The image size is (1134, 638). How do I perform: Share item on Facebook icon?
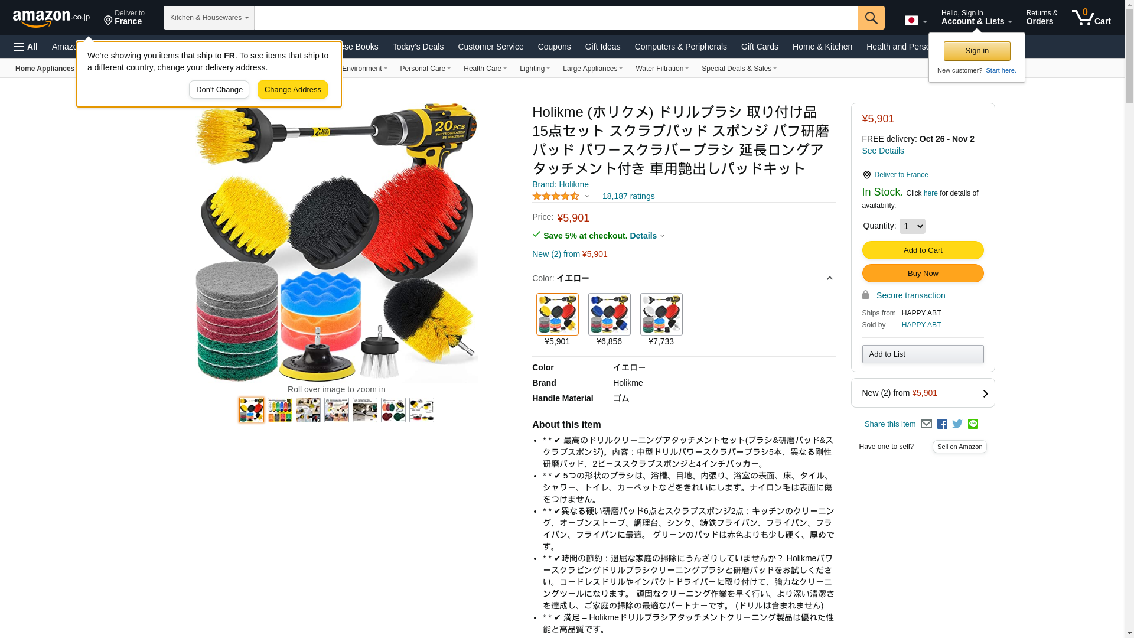942,424
